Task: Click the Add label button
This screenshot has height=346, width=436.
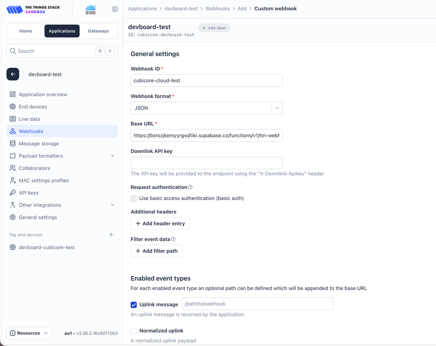Action: pyautogui.click(x=214, y=28)
